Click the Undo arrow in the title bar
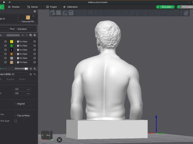 click(4, 2)
